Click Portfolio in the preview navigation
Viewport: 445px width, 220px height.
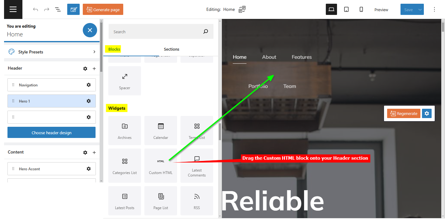pyautogui.click(x=258, y=86)
